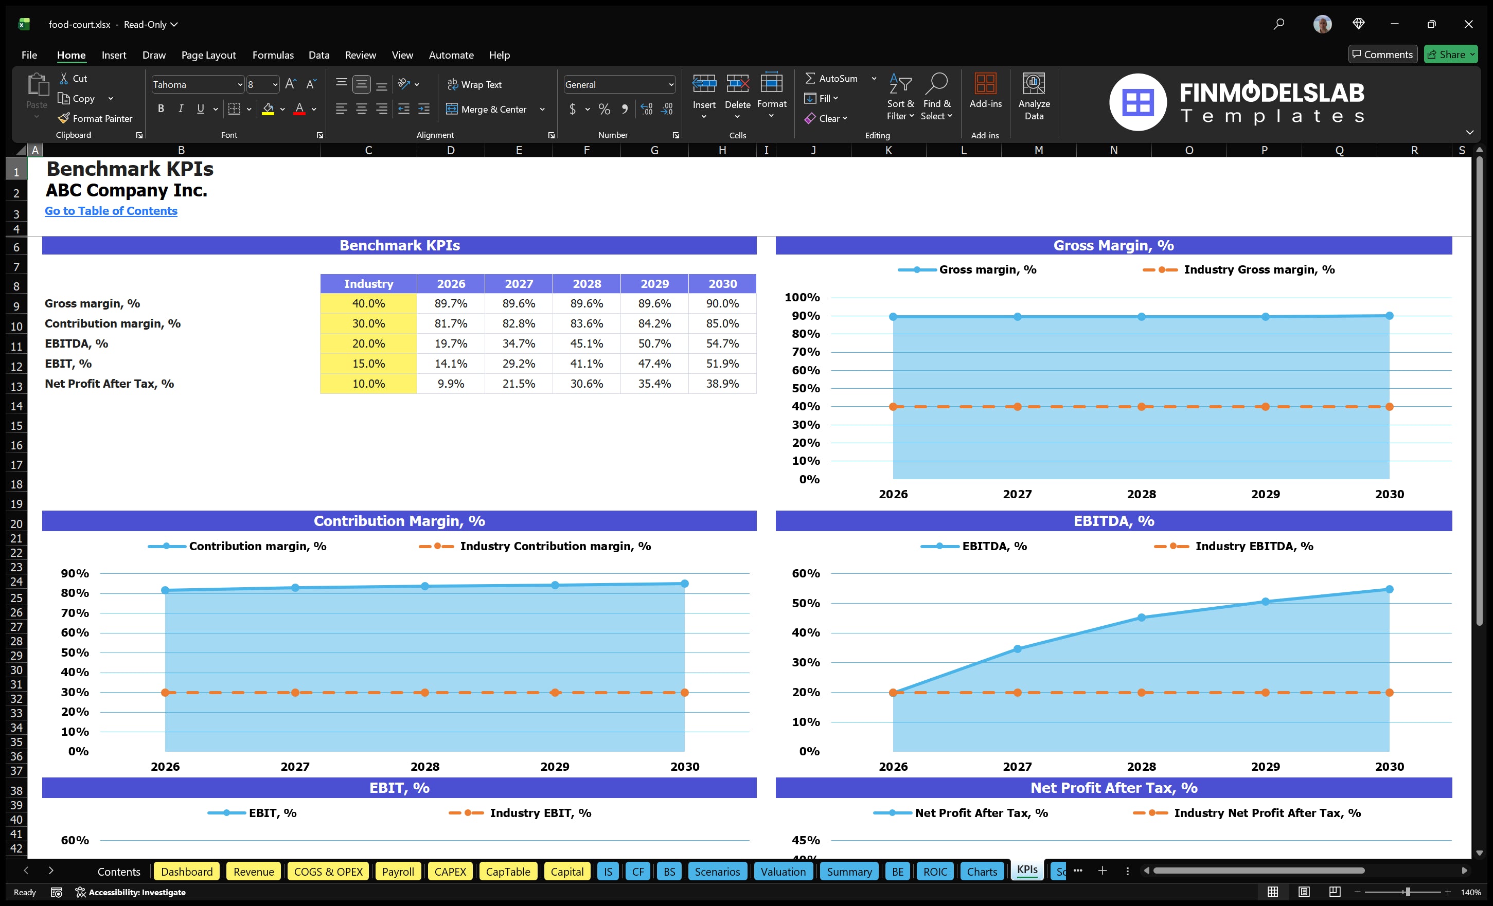Click the Share button
The height and width of the screenshot is (906, 1493).
coord(1451,54)
